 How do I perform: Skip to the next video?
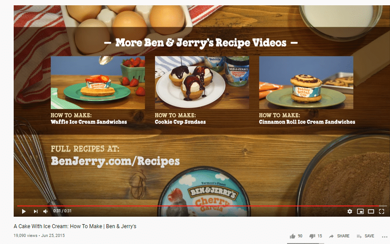pos(36,211)
